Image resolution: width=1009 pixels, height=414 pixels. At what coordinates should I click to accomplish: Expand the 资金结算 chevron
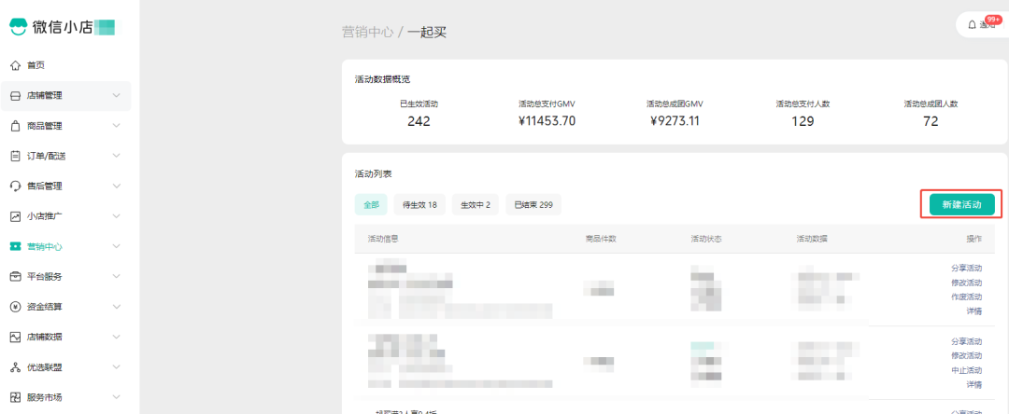click(x=117, y=307)
